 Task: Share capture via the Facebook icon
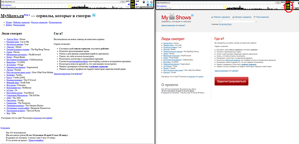pos(148,5)
